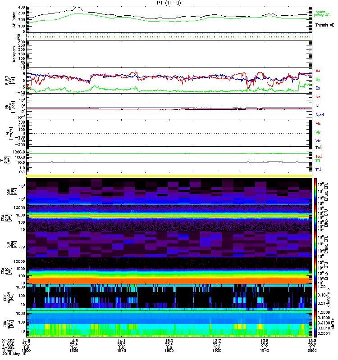The height and width of the screenshot is (360, 338).
Task: Select the red Ne legend label
Action: click(x=318, y=97)
